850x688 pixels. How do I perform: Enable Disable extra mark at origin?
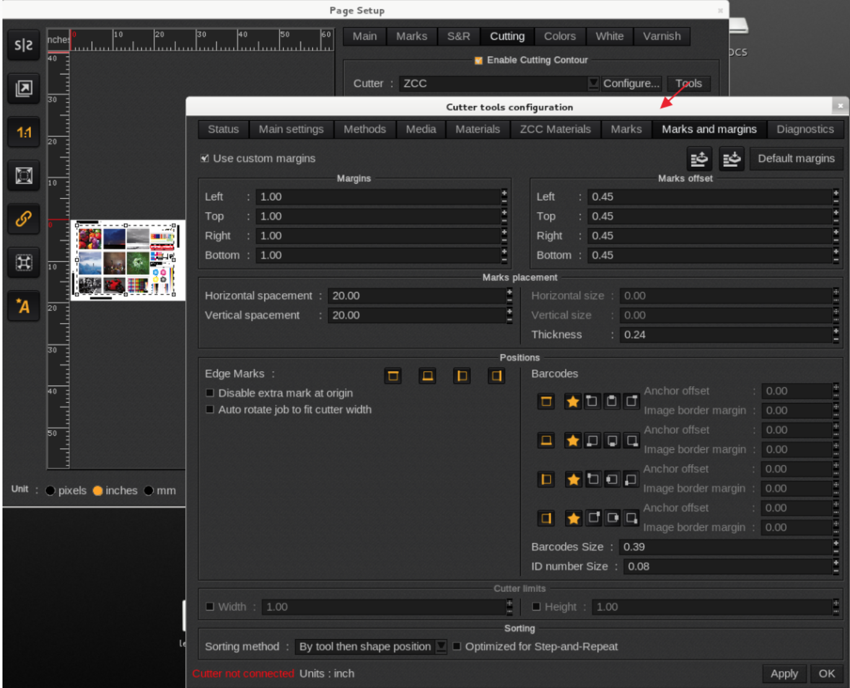210,393
